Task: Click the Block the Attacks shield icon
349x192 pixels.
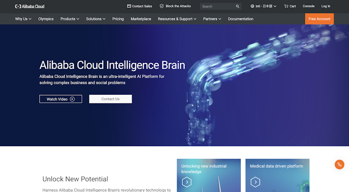Action: (x=162, y=7)
